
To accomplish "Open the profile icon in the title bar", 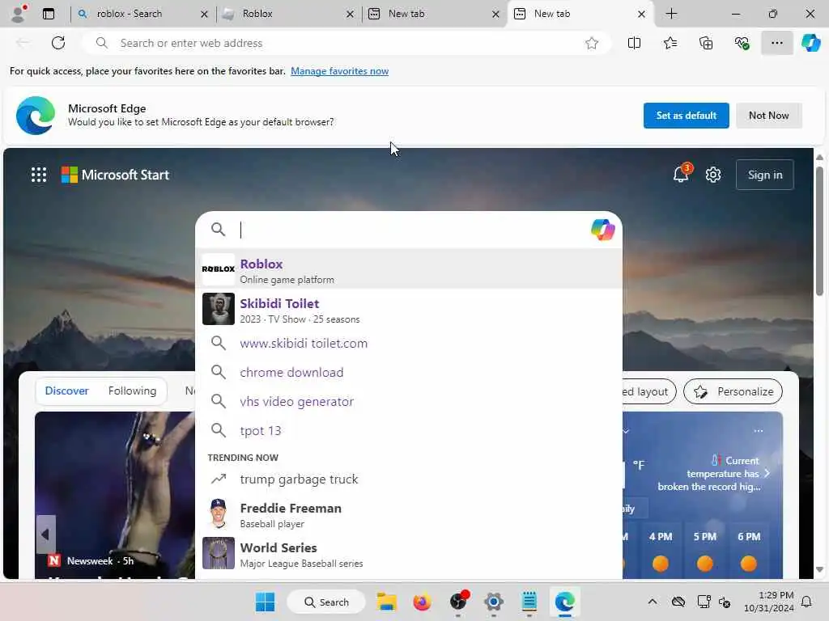I will (x=19, y=13).
